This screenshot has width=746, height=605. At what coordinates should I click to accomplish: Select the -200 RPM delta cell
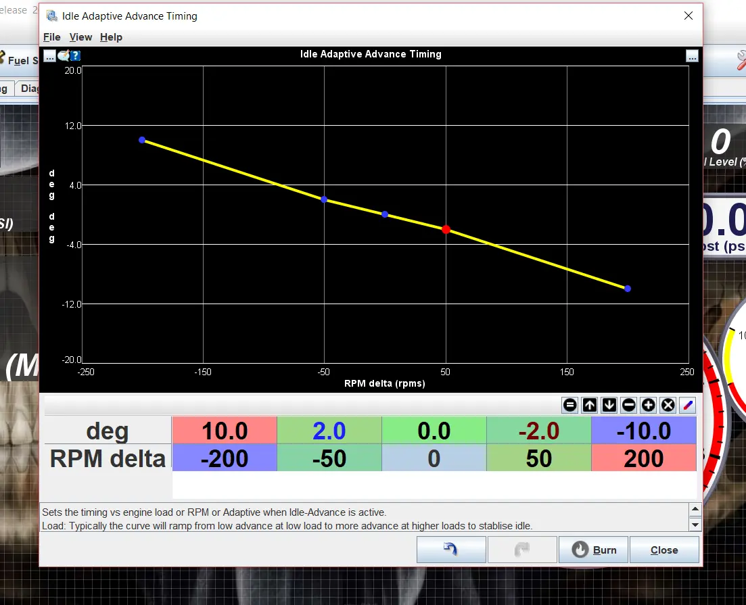tap(225, 458)
